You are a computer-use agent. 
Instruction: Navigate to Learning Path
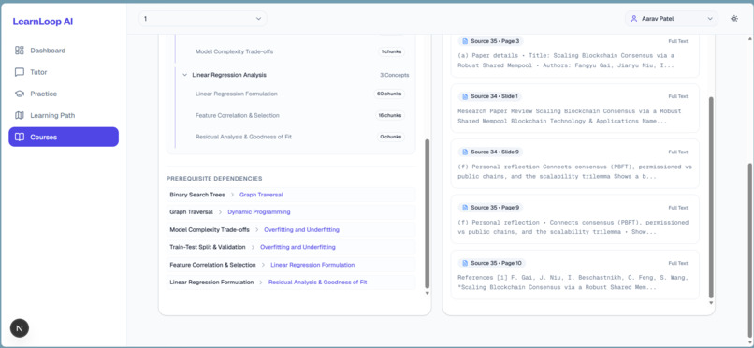tap(64, 115)
